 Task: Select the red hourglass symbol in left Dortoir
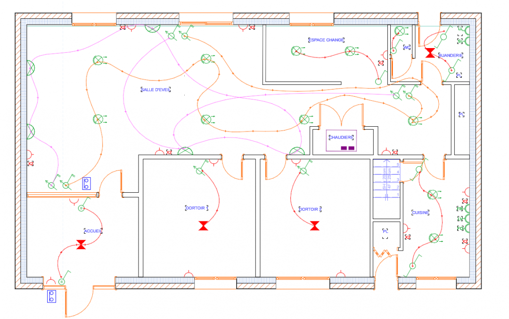coord(203,226)
